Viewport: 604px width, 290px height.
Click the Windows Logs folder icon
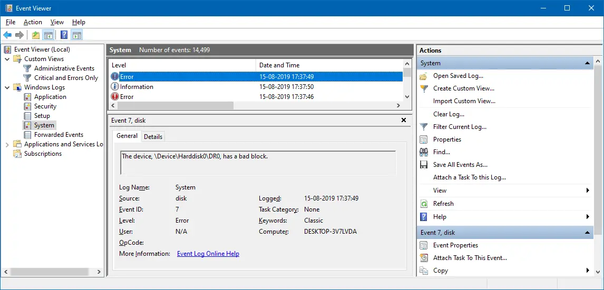point(17,87)
